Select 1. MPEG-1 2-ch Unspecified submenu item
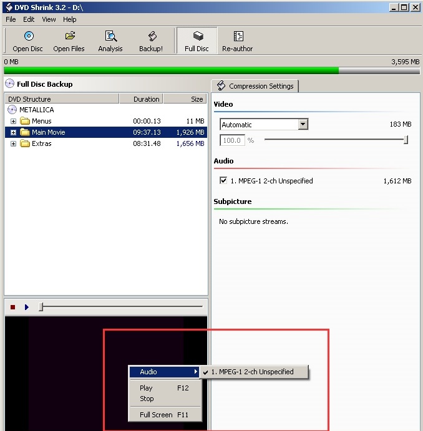The height and width of the screenshot is (431, 423). pos(253,372)
